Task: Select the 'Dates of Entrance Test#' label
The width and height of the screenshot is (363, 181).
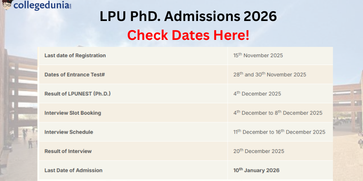Action: (x=75, y=74)
